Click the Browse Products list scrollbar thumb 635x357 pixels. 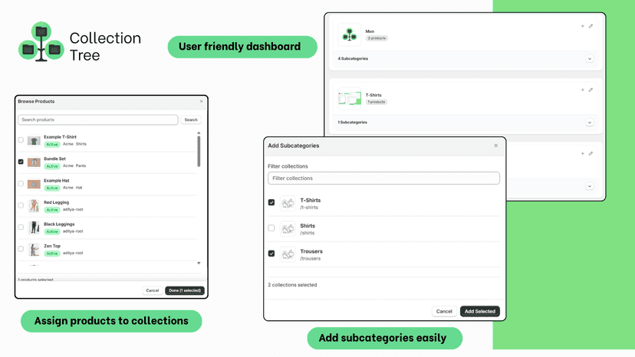pos(199,152)
